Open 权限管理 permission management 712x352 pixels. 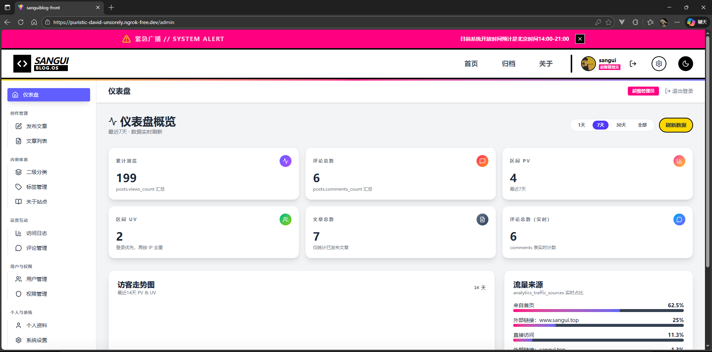tap(36, 294)
